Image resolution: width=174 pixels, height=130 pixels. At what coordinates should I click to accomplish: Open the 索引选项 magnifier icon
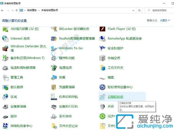(54, 117)
